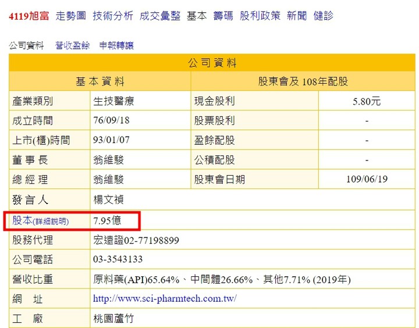The image size is (419, 328).
Task: Visit the sci-pharmtech.com.tw website link
Action: pyautogui.click(x=165, y=298)
